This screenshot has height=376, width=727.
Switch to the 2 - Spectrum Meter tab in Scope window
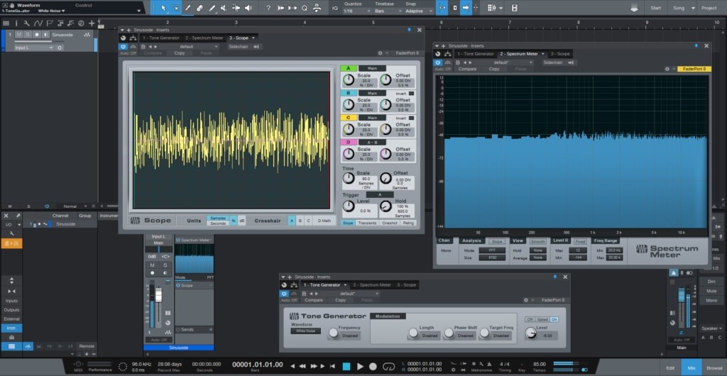(204, 38)
